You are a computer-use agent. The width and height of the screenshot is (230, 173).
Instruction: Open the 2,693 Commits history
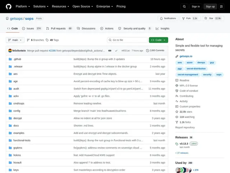155,50
